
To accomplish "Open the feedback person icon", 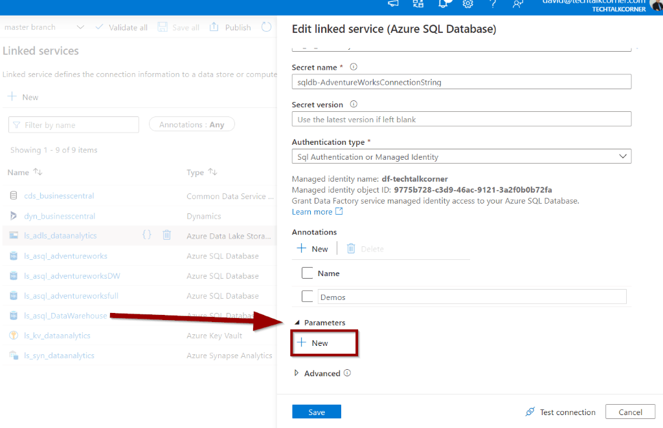I will (517, 4).
